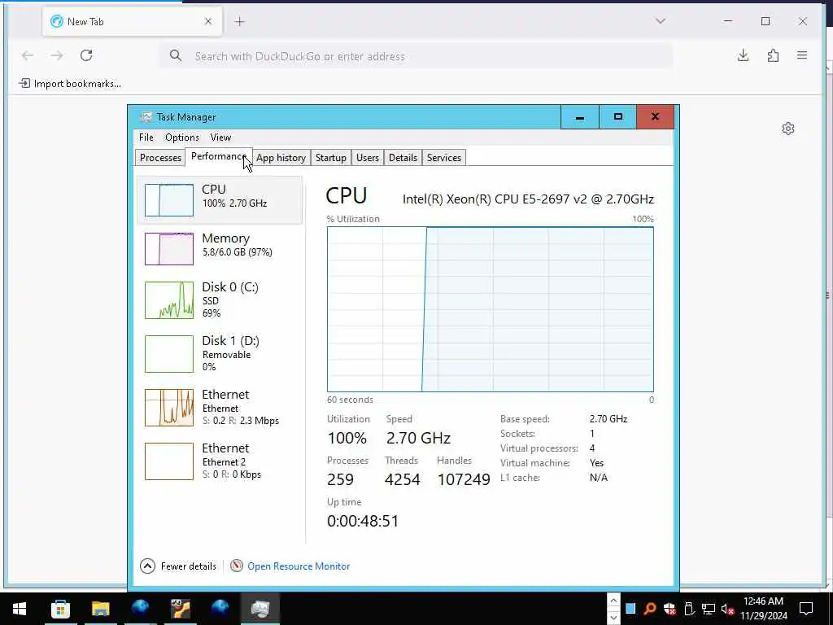Click the Virtual processors value 4

[592, 448]
